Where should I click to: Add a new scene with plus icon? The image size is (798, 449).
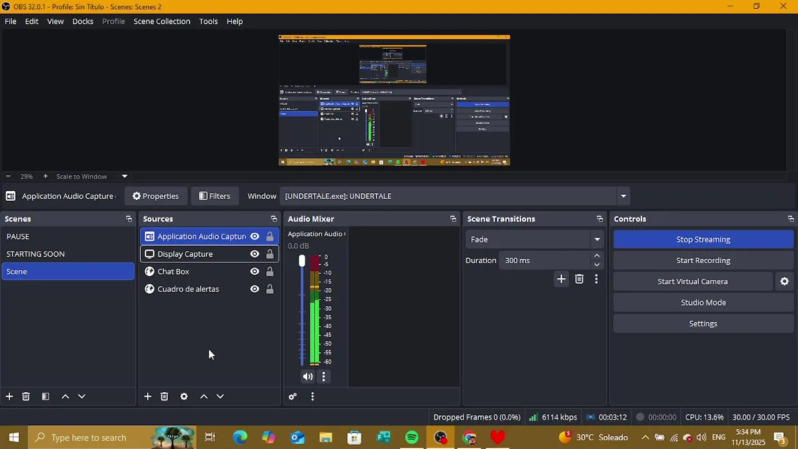coord(9,397)
